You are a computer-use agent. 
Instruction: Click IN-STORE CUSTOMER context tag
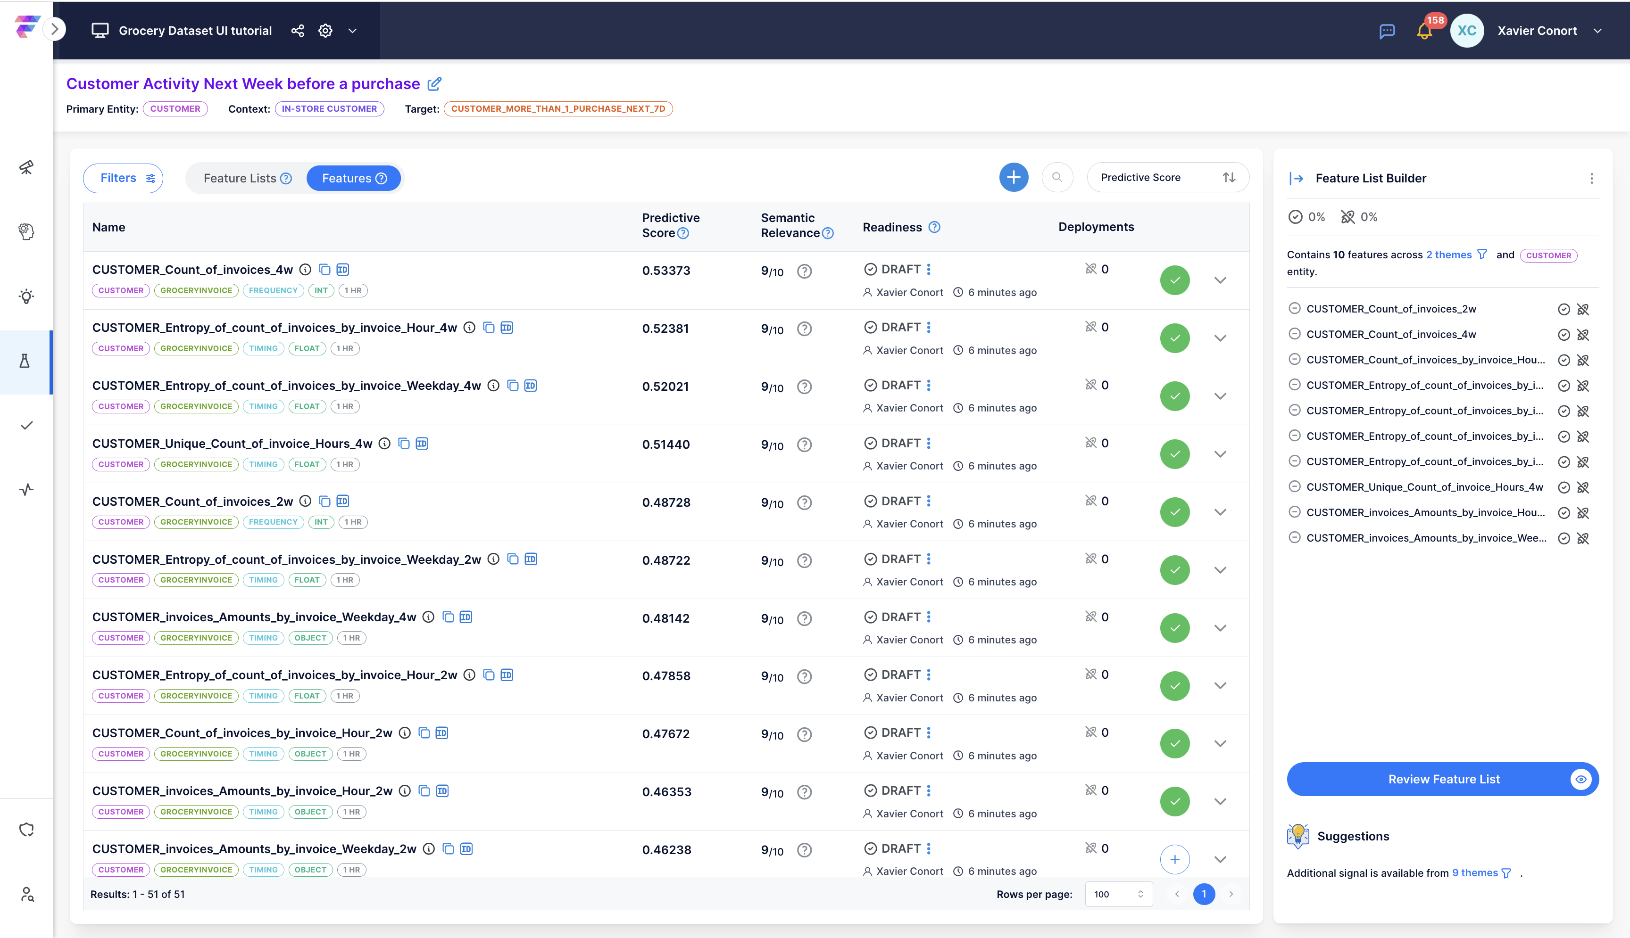click(329, 109)
